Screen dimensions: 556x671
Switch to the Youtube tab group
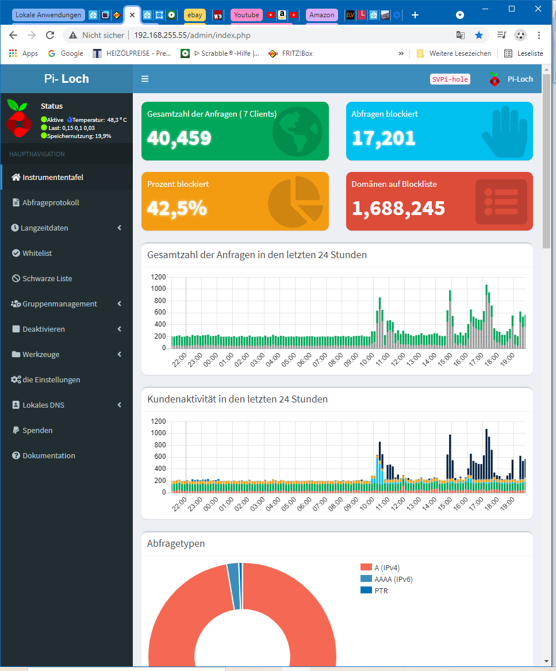coord(247,15)
